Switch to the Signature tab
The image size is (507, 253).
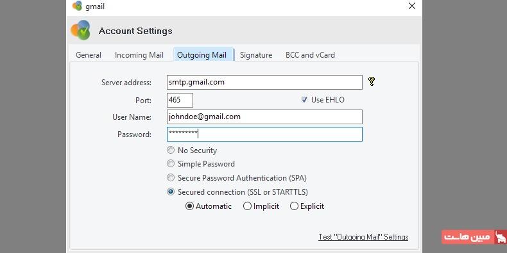click(256, 55)
